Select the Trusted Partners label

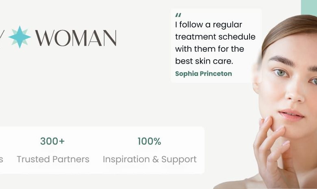(53, 159)
